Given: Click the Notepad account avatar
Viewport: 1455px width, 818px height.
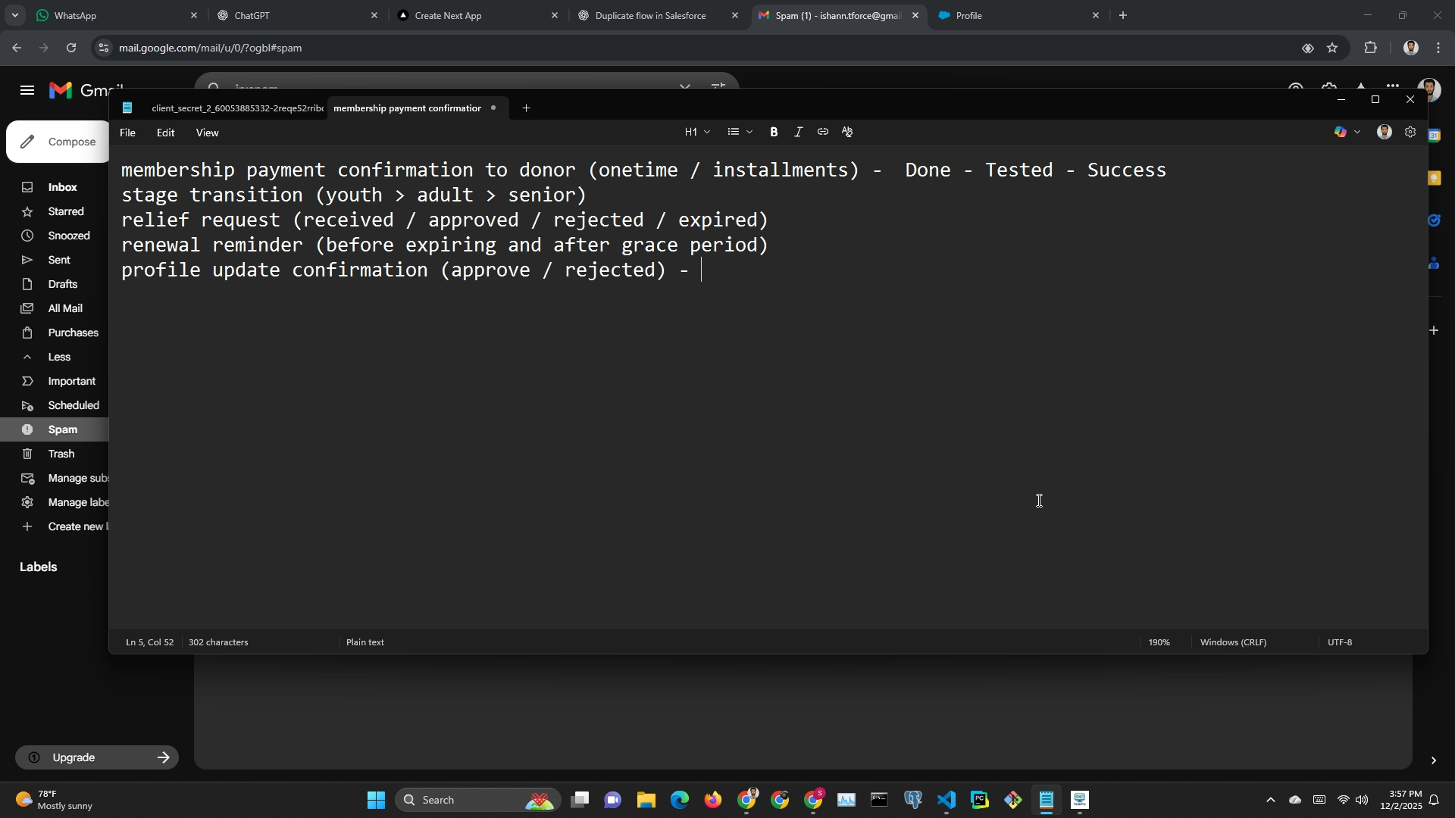Looking at the screenshot, I should 1384,132.
